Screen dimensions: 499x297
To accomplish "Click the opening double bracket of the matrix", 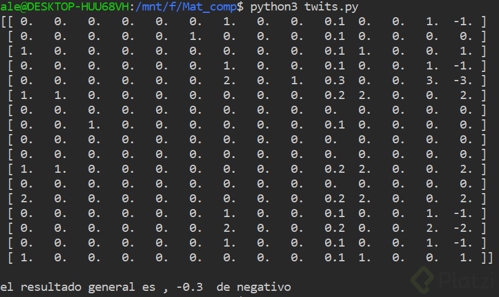I will click(x=9, y=23).
